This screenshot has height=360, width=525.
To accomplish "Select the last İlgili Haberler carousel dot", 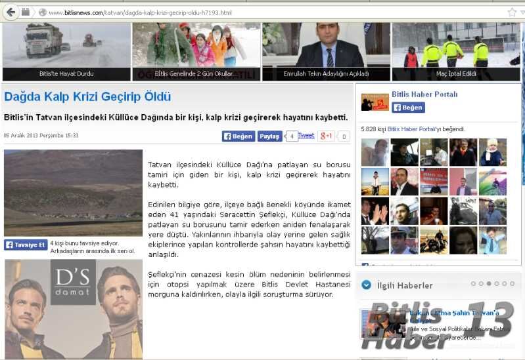I will pyautogui.click(x=513, y=284).
